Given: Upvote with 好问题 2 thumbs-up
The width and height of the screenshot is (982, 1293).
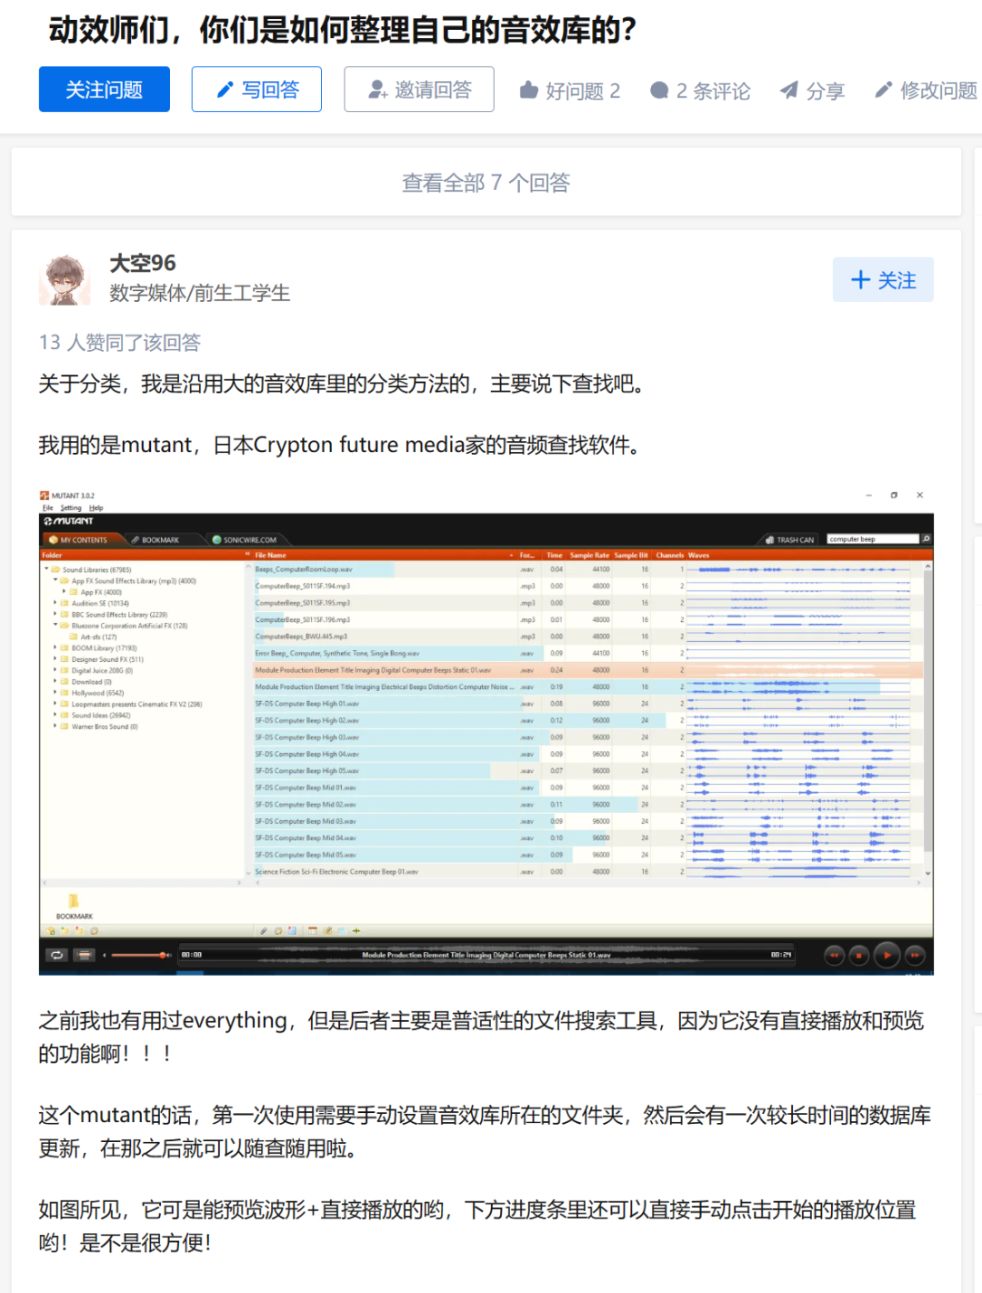Looking at the screenshot, I should click(x=570, y=90).
